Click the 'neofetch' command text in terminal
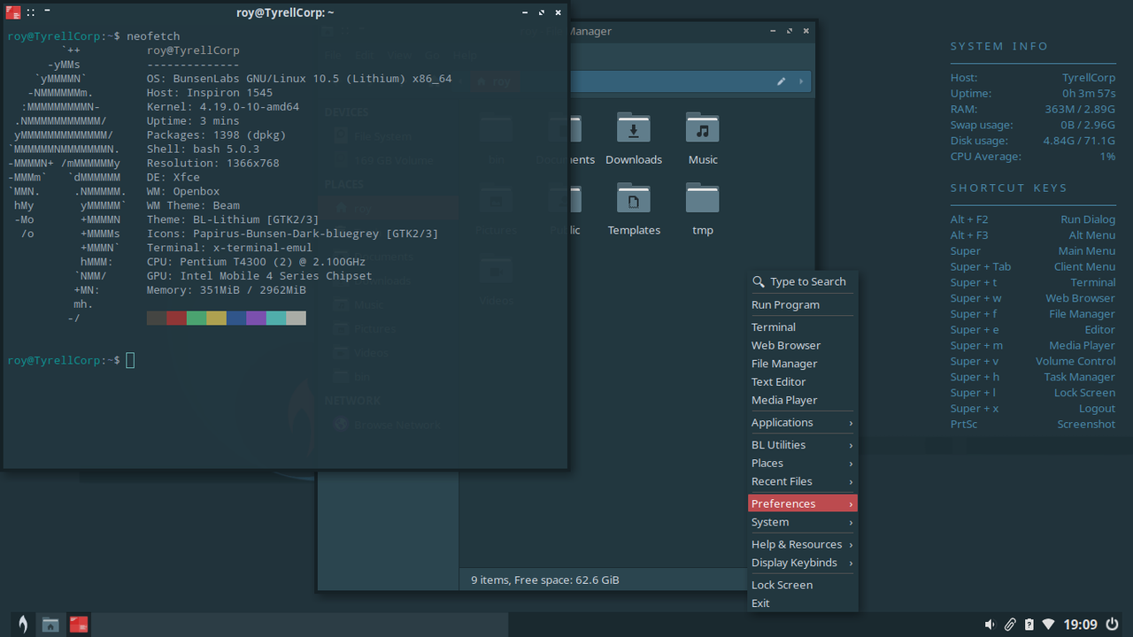Screen dimensions: 1133x637 (153, 36)
